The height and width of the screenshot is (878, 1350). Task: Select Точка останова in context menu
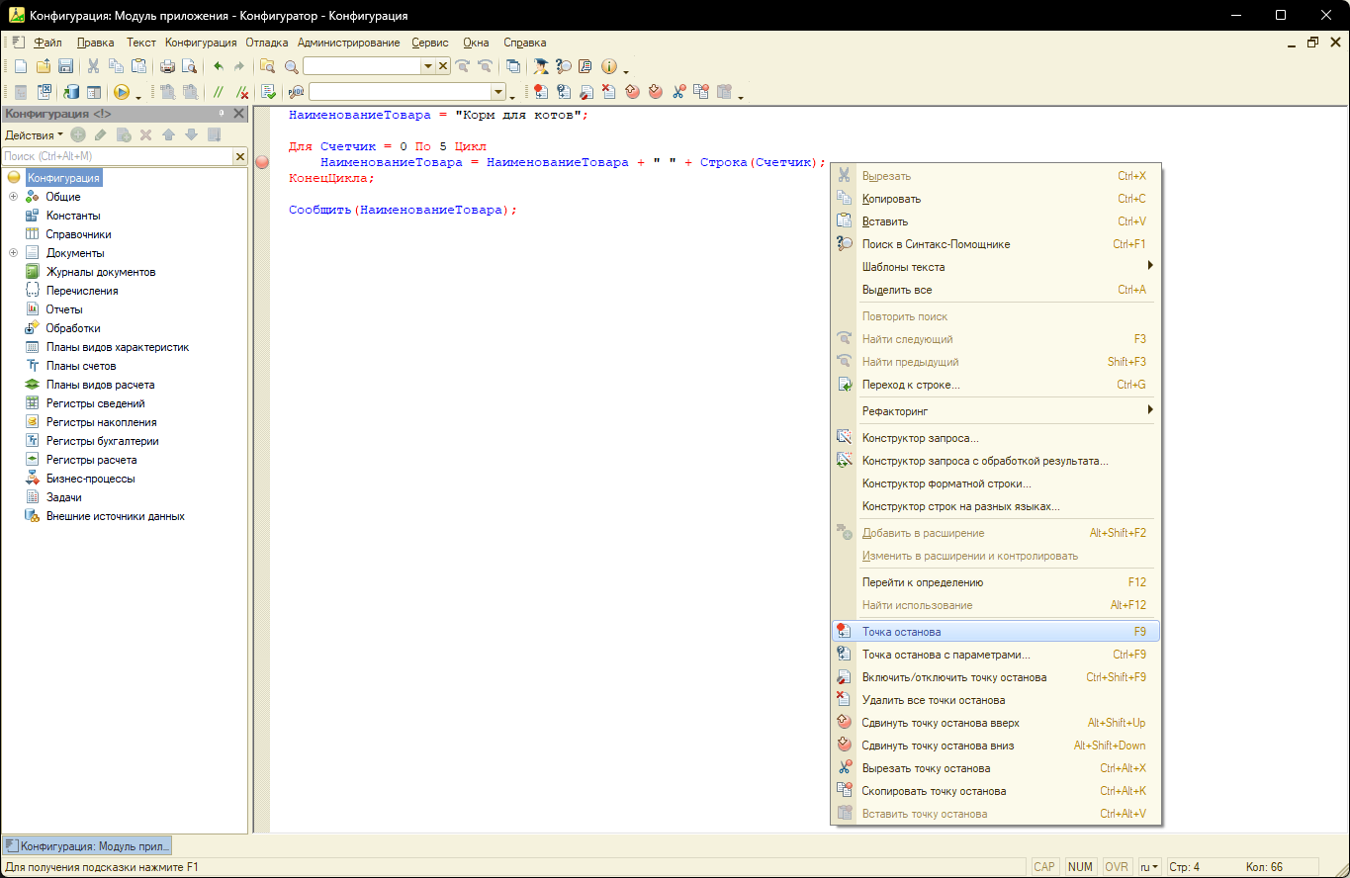tap(996, 631)
